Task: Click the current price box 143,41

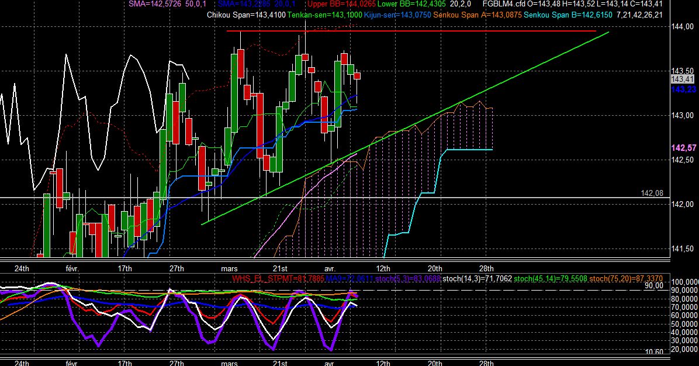Action: point(683,80)
